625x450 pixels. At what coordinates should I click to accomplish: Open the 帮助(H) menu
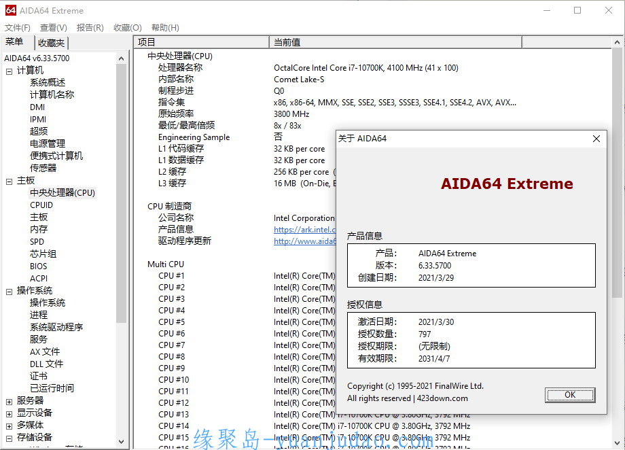coord(165,27)
